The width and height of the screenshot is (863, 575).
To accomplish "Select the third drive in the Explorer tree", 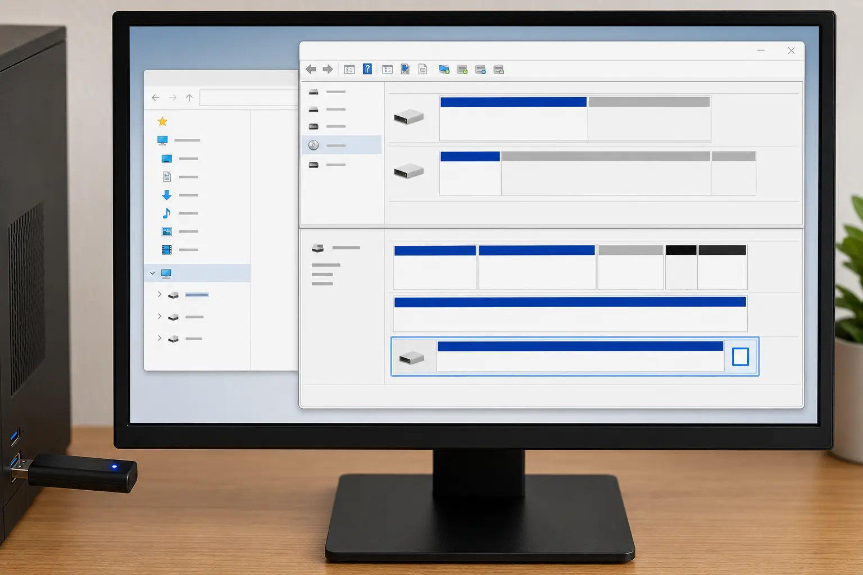I will [185, 339].
